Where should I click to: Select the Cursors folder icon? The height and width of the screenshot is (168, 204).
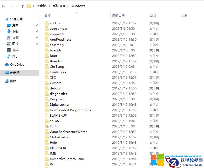(x=47, y=83)
